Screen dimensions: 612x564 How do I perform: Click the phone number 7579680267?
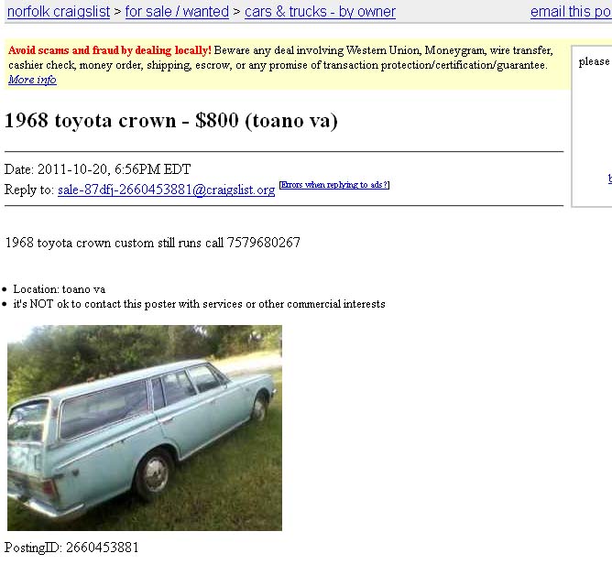(264, 243)
